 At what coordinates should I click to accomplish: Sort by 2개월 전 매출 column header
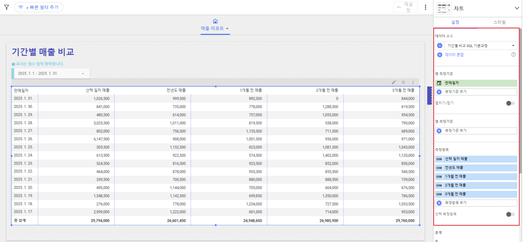327,90
